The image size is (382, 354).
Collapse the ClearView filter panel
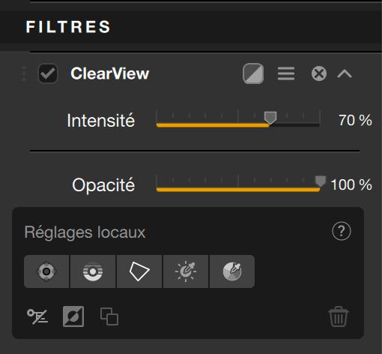[345, 73]
